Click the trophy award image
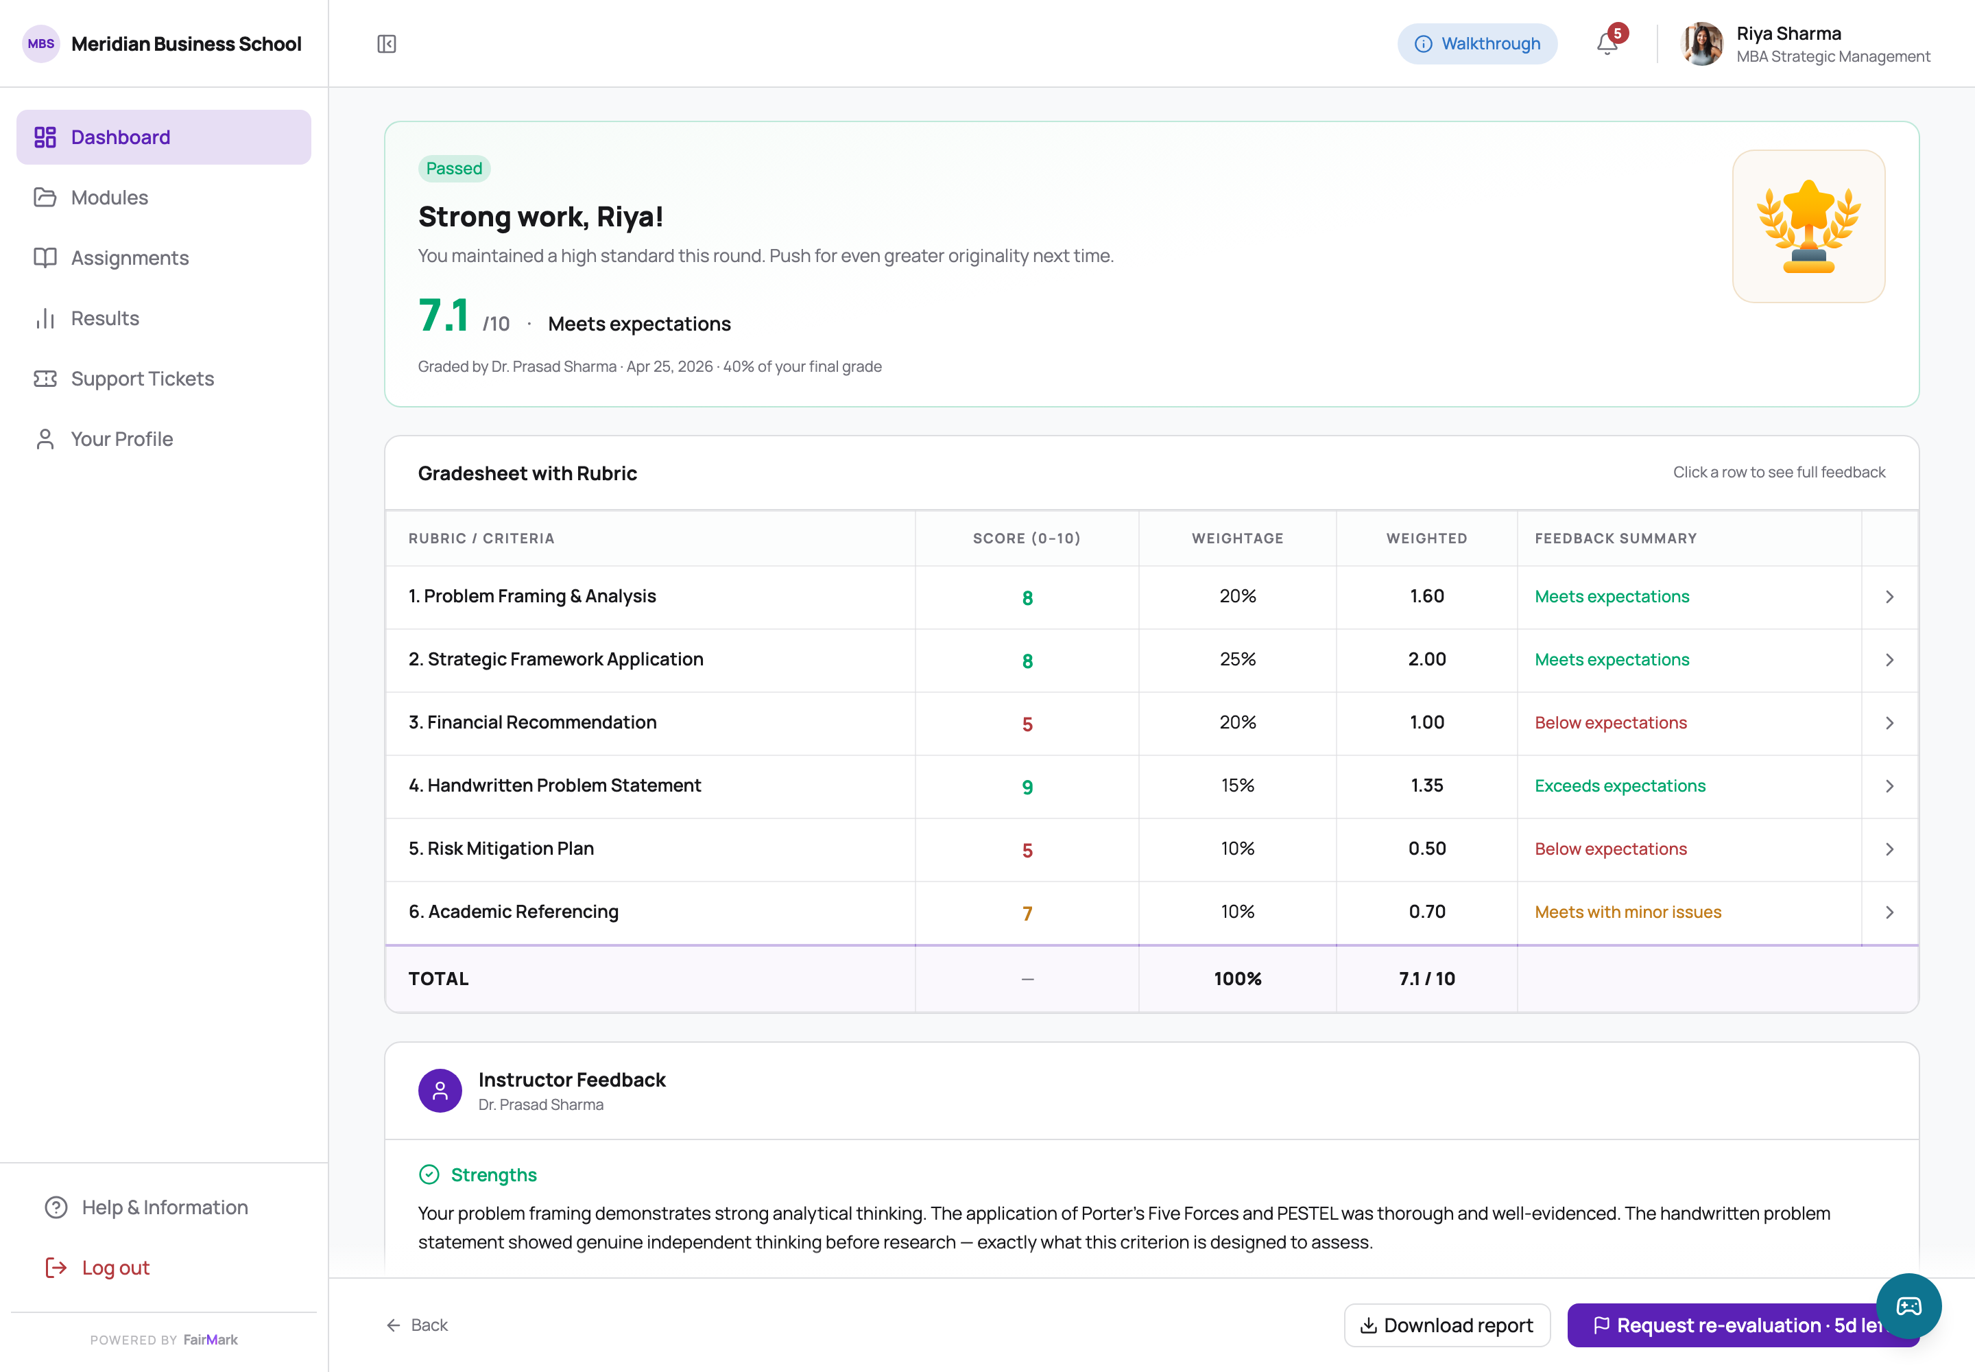 point(1808,226)
